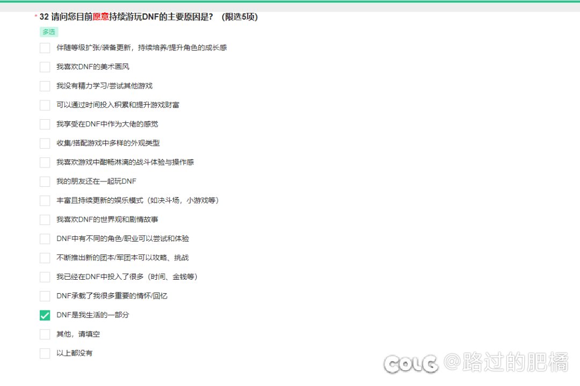Tick the DNF中有不同的角色/职业 checkbox
Viewport: 580px width, 386px height.
pyautogui.click(x=45, y=239)
